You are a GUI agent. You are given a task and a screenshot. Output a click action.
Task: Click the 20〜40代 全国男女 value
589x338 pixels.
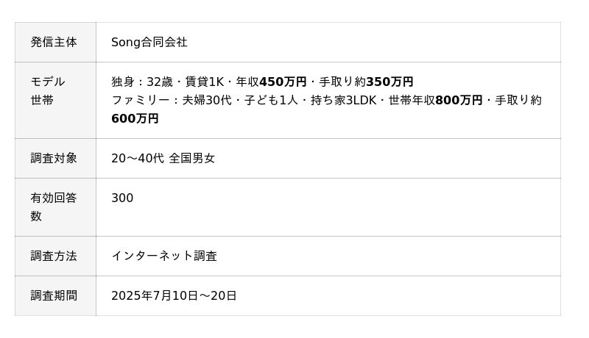click(163, 158)
